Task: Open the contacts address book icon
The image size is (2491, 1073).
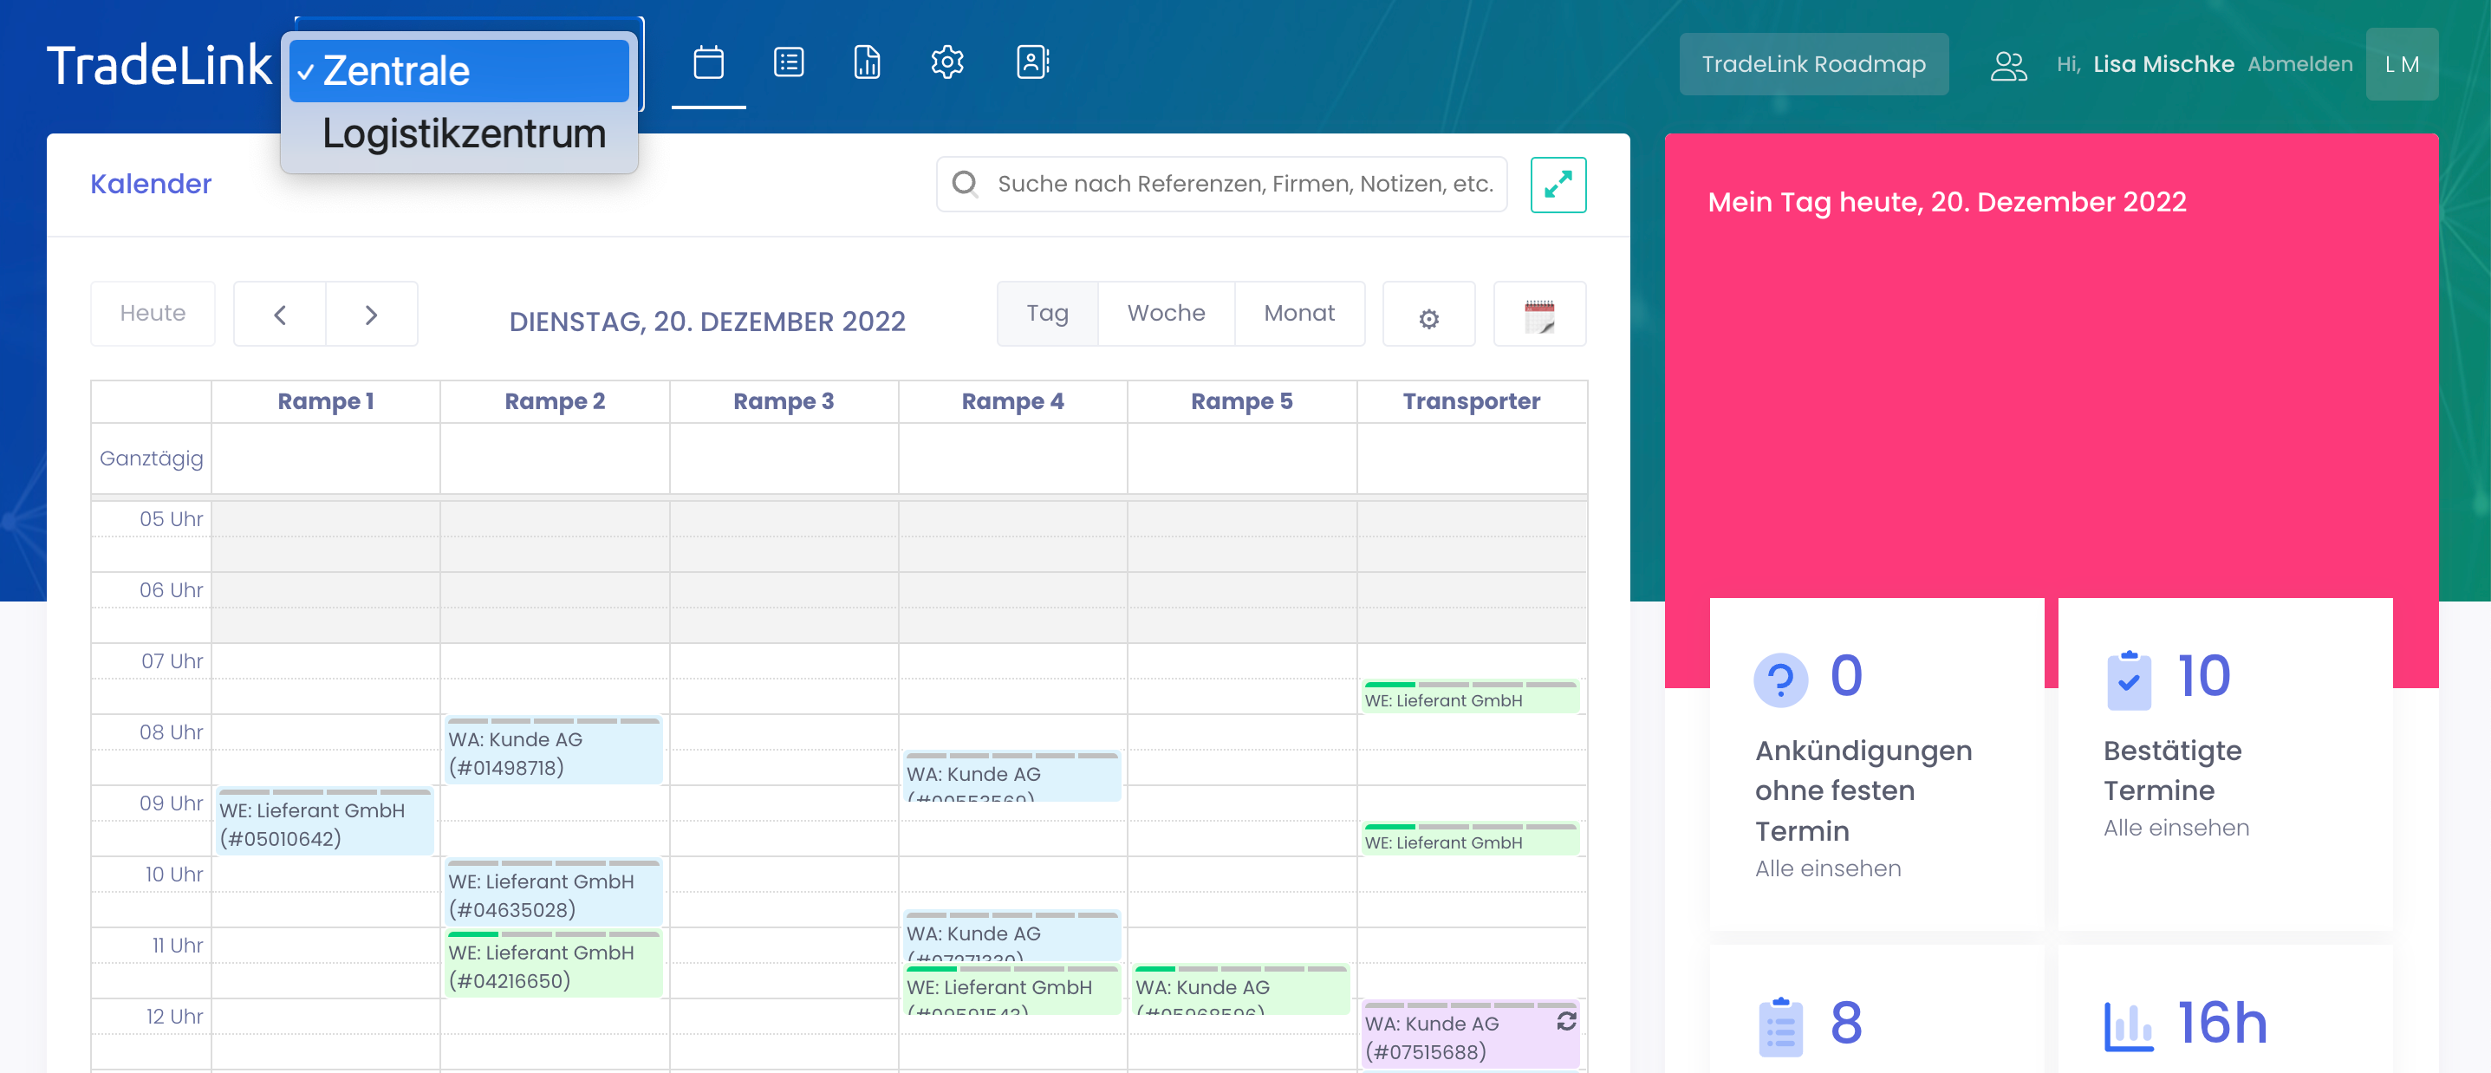Action: [1031, 64]
